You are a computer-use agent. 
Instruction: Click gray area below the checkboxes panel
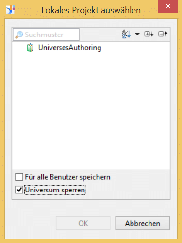tap(91, 208)
